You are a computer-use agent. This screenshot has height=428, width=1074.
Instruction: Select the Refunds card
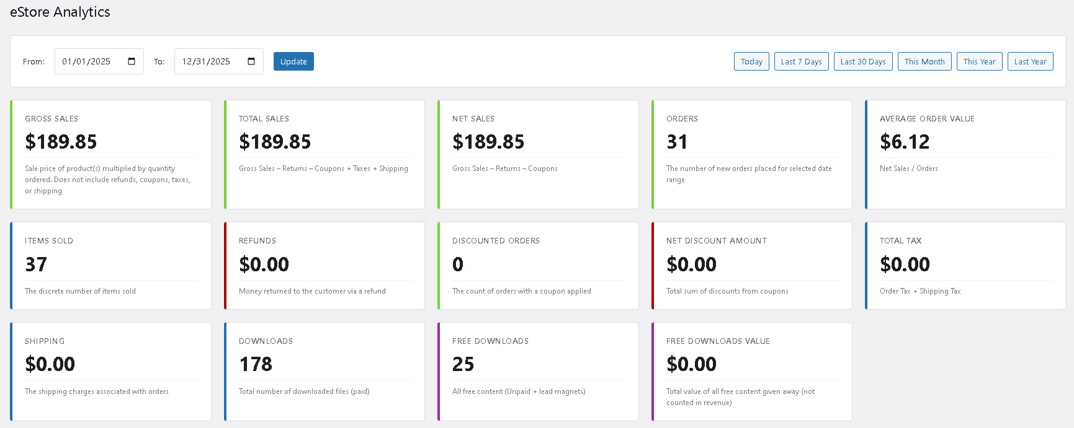click(324, 266)
